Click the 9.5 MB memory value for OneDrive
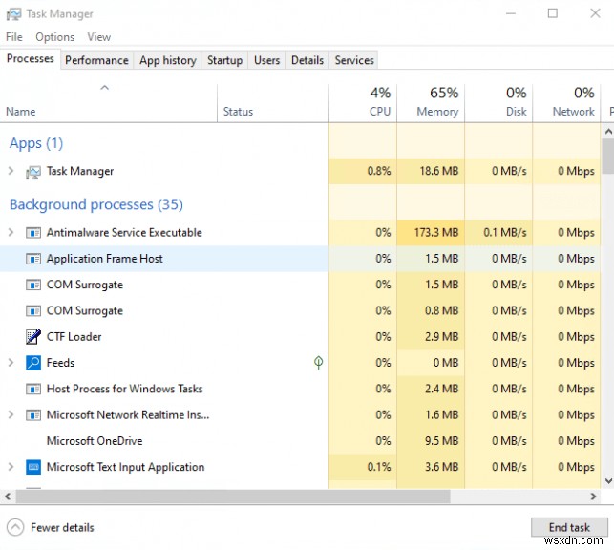Screen dimensions: 614x550 point(442,441)
